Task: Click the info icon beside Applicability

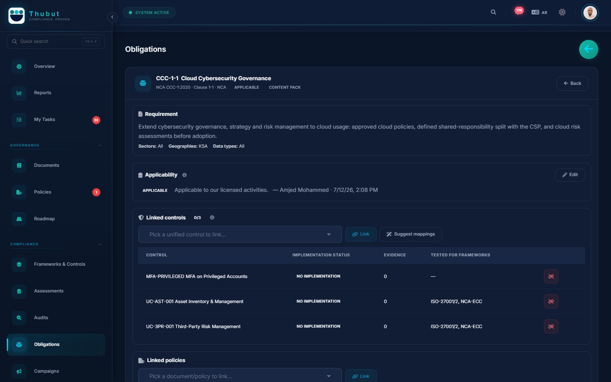Action: pos(185,175)
